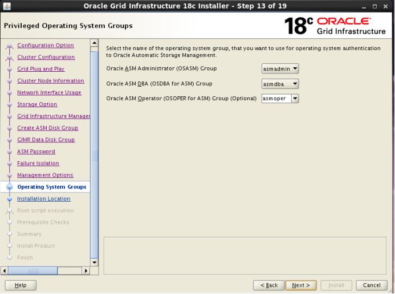The image size is (395, 294).
Task: Click the sidebar scroll down arrow
Action: [94, 263]
